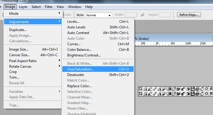Click the horizontal ruler at mark 100

point(189,43)
